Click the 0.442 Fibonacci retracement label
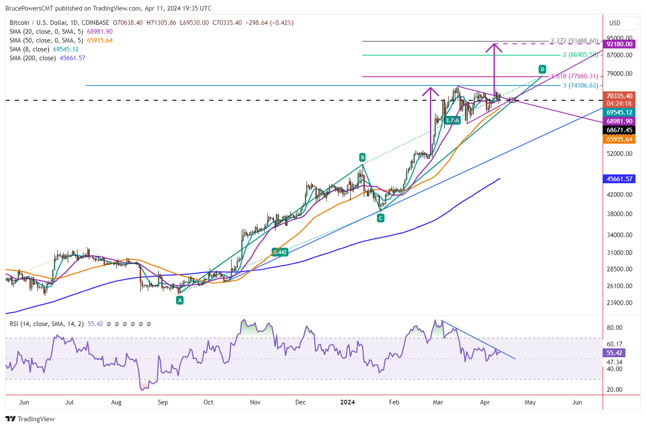This screenshot has height=428, width=646. (280, 252)
